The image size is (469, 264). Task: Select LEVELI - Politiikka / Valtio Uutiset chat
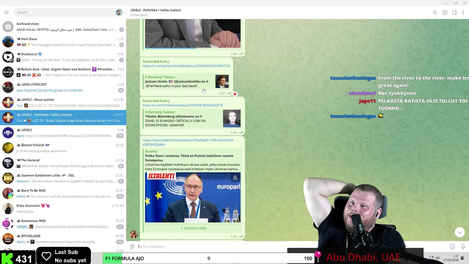[x=63, y=118]
